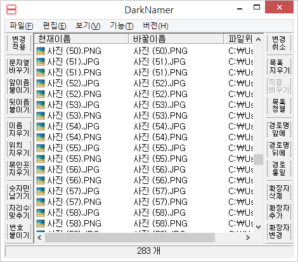
Task: Click the status bar text 283 개
Action: pyautogui.click(x=149, y=251)
